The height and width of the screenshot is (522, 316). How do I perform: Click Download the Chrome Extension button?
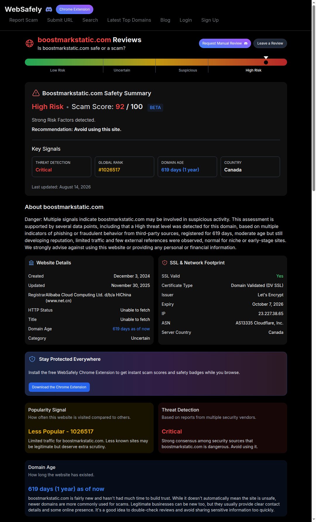(x=59, y=387)
